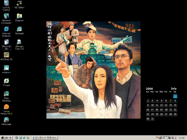
Task: Open the iTunes desktop shortcut
Action: pyautogui.click(x=6, y=81)
